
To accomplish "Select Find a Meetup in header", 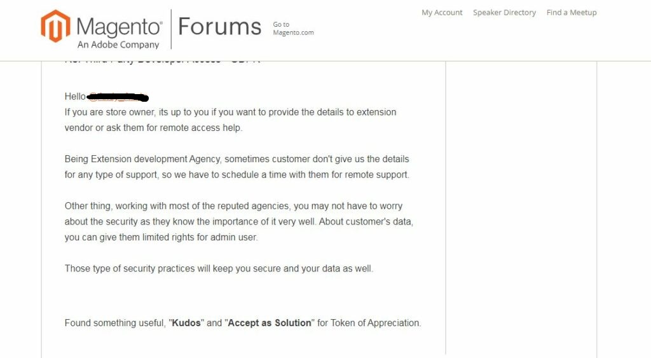I will [x=572, y=13].
